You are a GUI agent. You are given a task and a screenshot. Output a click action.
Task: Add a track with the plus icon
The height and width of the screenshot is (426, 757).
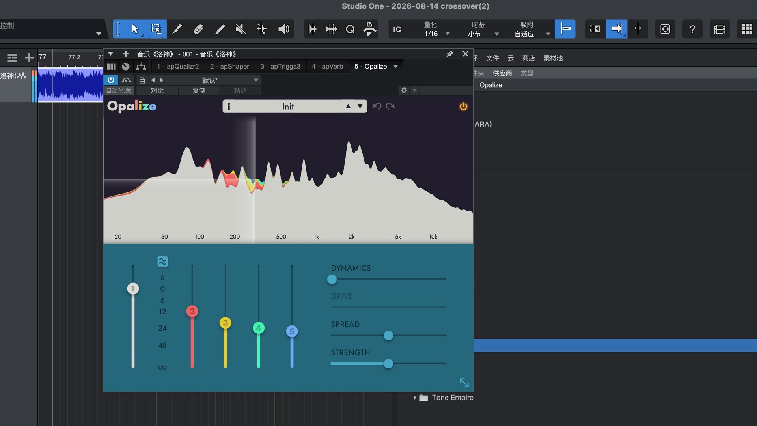click(29, 58)
